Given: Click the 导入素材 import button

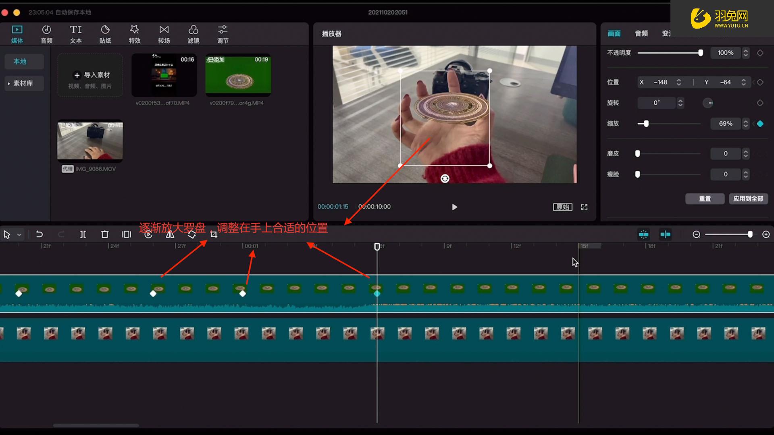Looking at the screenshot, I should [x=90, y=76].
